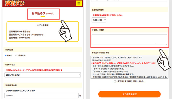This screenshot has width=173, height=99.
Task: Click the お電話可能な時間帯をご選択ください hint
Action: coord(108,15)
